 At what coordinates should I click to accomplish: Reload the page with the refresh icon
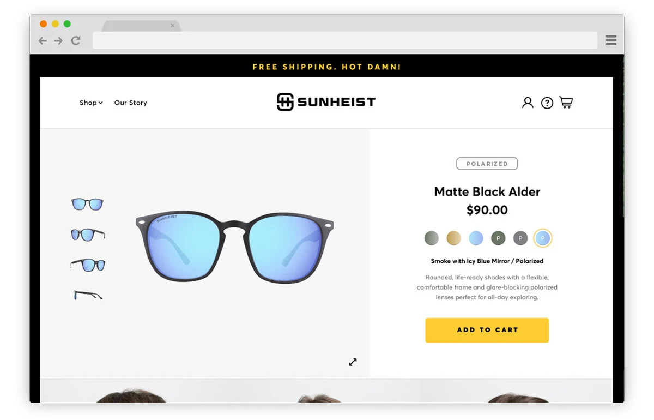76,40
